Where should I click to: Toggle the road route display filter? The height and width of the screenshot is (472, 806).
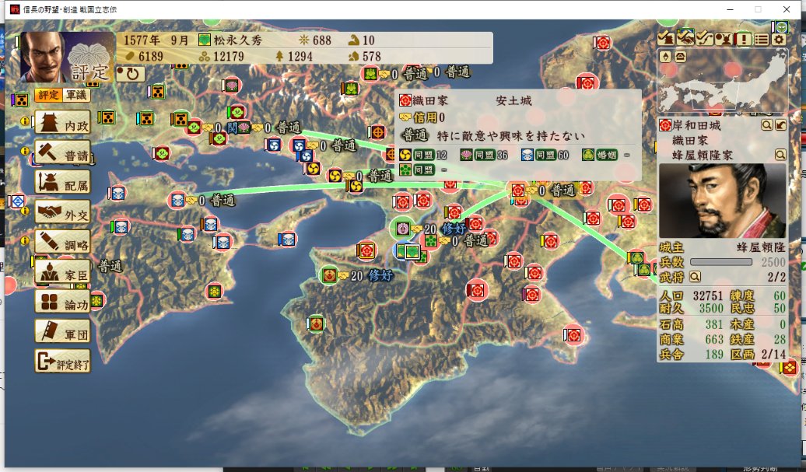[704, 39]
